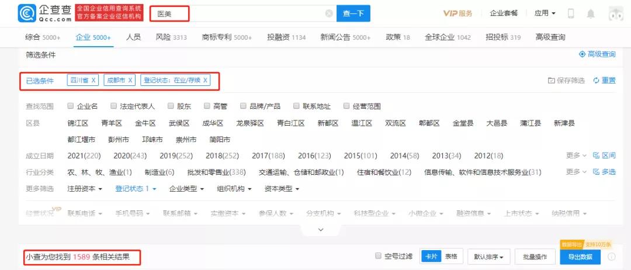Switch to the 风险 tab
This screenshot has height=270, width=631.
(171, 37)
